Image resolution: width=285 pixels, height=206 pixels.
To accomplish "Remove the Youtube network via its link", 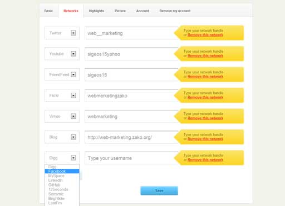I will (x=205, y=56).
